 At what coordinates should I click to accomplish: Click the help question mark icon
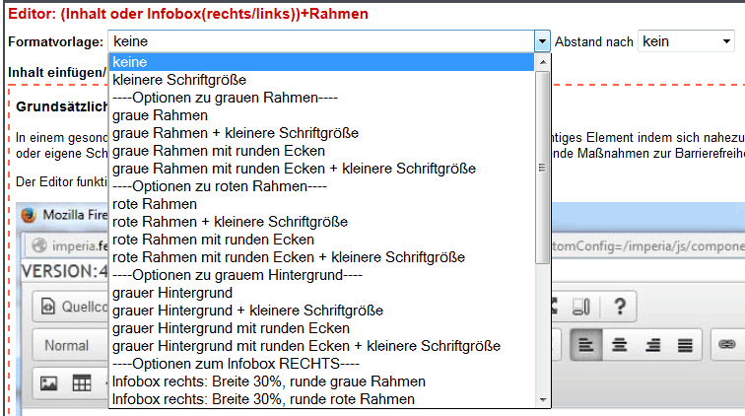pyautogui.click(x=620, y=307)
